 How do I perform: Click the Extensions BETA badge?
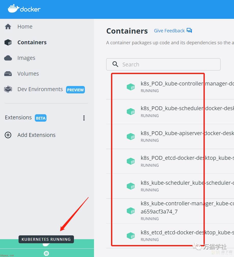pos(41,118)
